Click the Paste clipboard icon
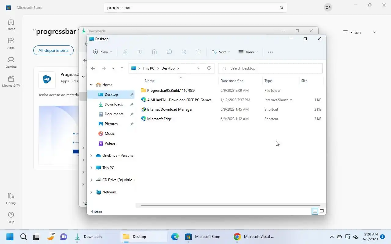The width and height of the screenshot is (391, 244). coord(155,52)
